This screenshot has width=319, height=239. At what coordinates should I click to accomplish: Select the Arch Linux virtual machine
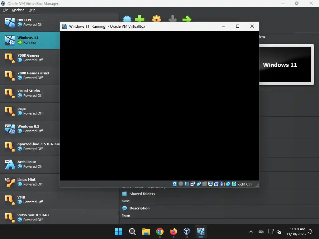(30, 164)
